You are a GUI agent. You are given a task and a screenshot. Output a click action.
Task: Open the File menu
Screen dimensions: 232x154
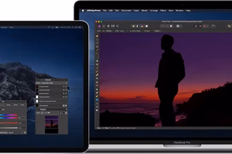pos(104,11)
